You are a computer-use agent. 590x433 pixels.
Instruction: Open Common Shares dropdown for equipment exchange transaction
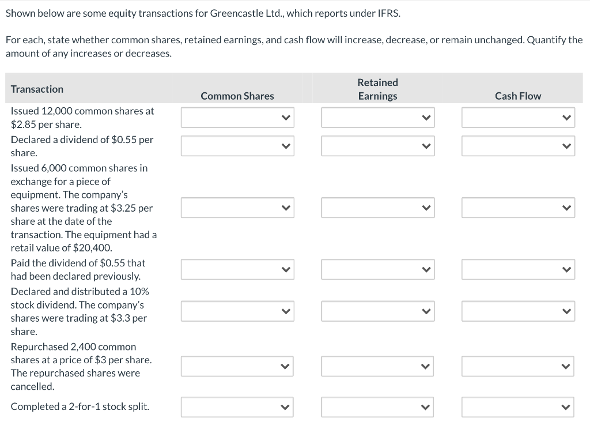coord(237,208)
